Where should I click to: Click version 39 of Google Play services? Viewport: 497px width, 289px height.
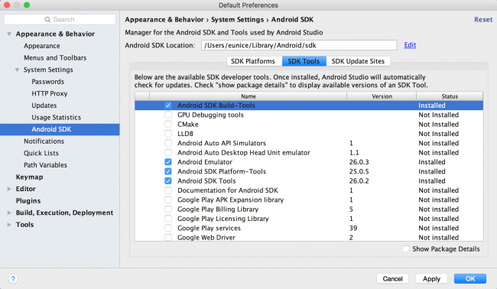point(353,228)
